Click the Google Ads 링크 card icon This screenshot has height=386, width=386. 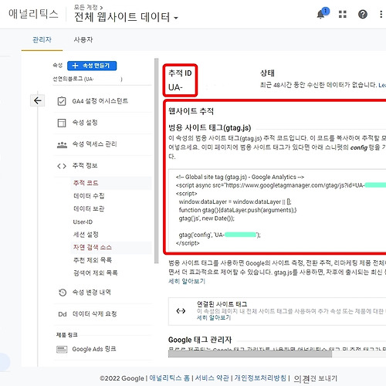62,349
